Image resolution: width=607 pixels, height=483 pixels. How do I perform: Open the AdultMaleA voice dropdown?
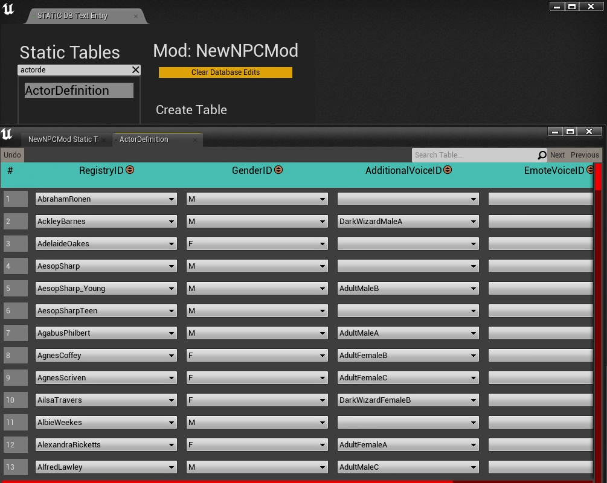pos(408,333)
